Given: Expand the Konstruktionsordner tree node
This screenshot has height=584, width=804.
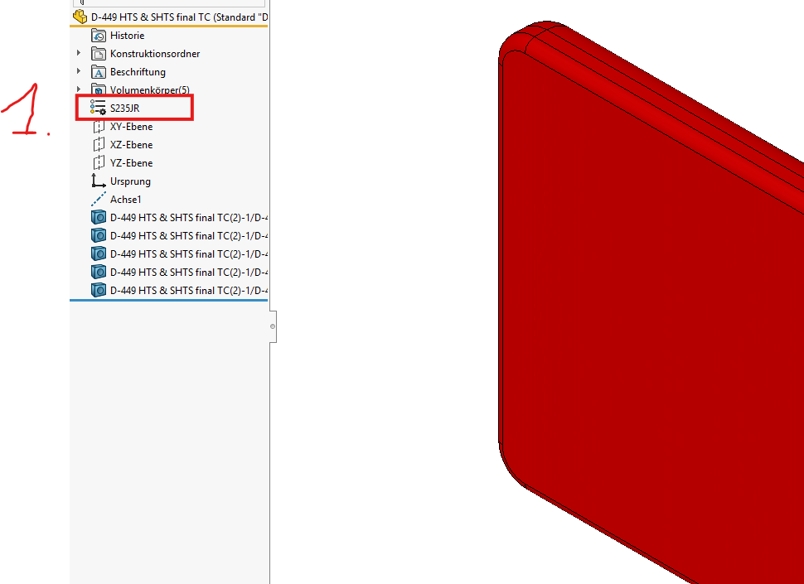Looking at the screenshot, I should click(80, 54).
